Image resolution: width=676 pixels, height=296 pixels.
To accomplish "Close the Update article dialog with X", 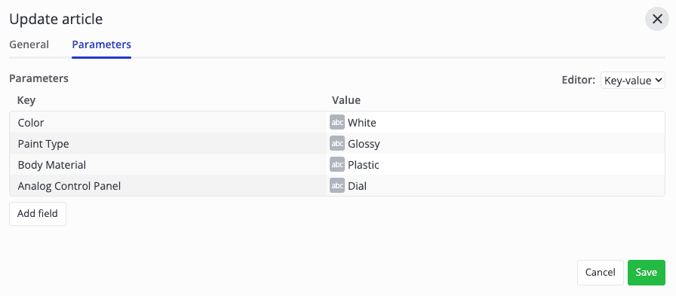I will (x=657, y=20).
